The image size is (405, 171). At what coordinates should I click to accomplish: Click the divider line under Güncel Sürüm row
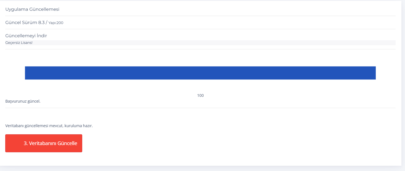click(200, 29)
